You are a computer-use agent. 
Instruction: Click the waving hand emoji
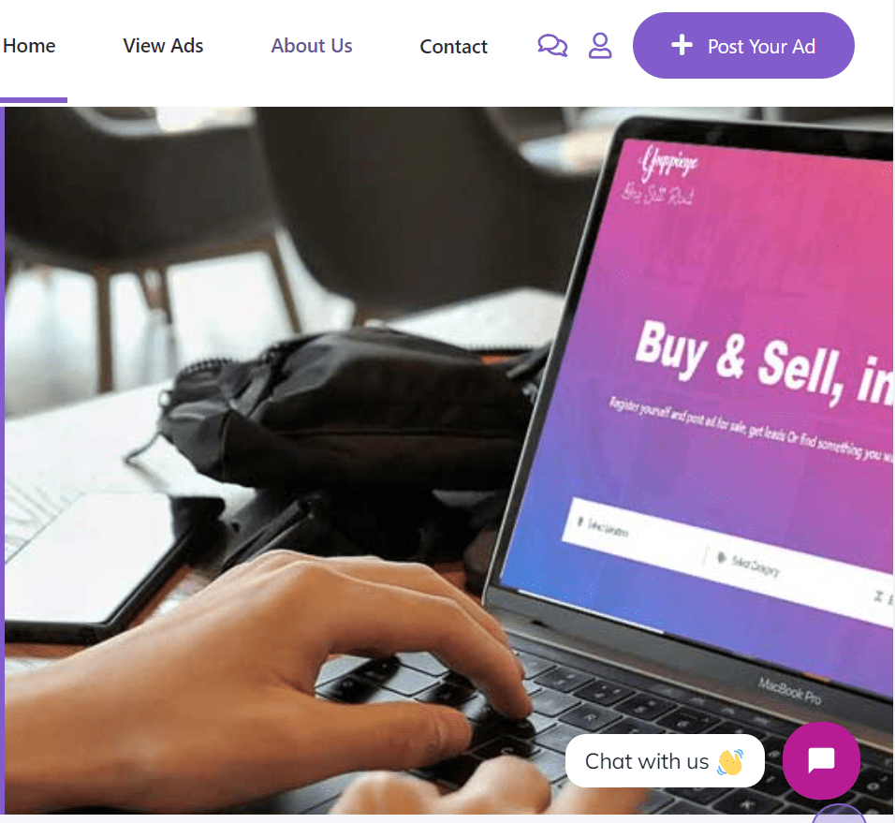click(x=730, y=762)
